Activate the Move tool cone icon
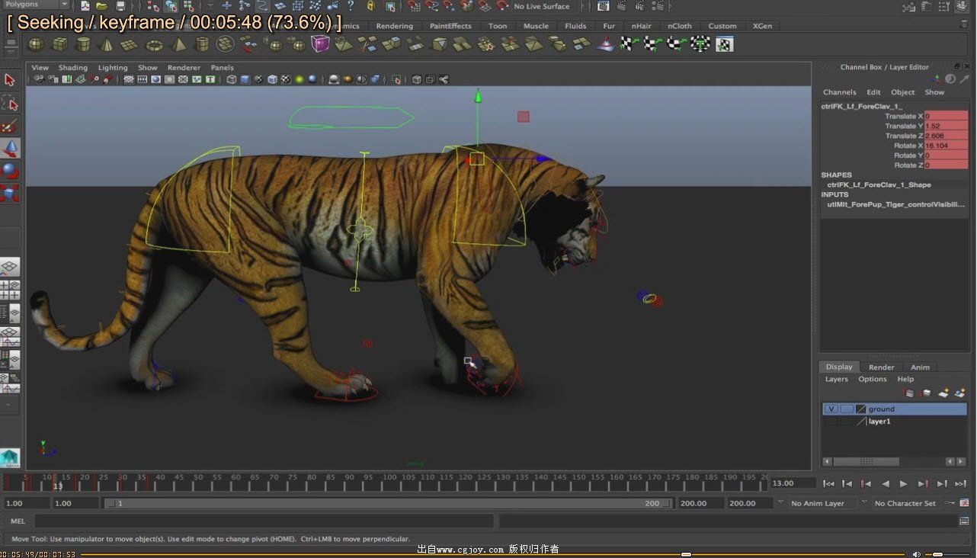The height and width of the screenshot is (558, 977). (x=10, y=148)
